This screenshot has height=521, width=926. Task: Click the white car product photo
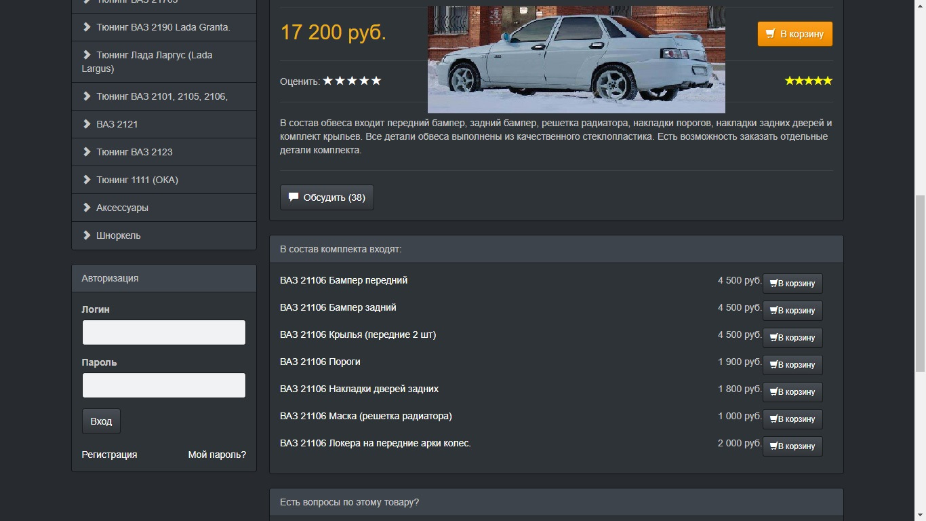click(x=576, y=60)
